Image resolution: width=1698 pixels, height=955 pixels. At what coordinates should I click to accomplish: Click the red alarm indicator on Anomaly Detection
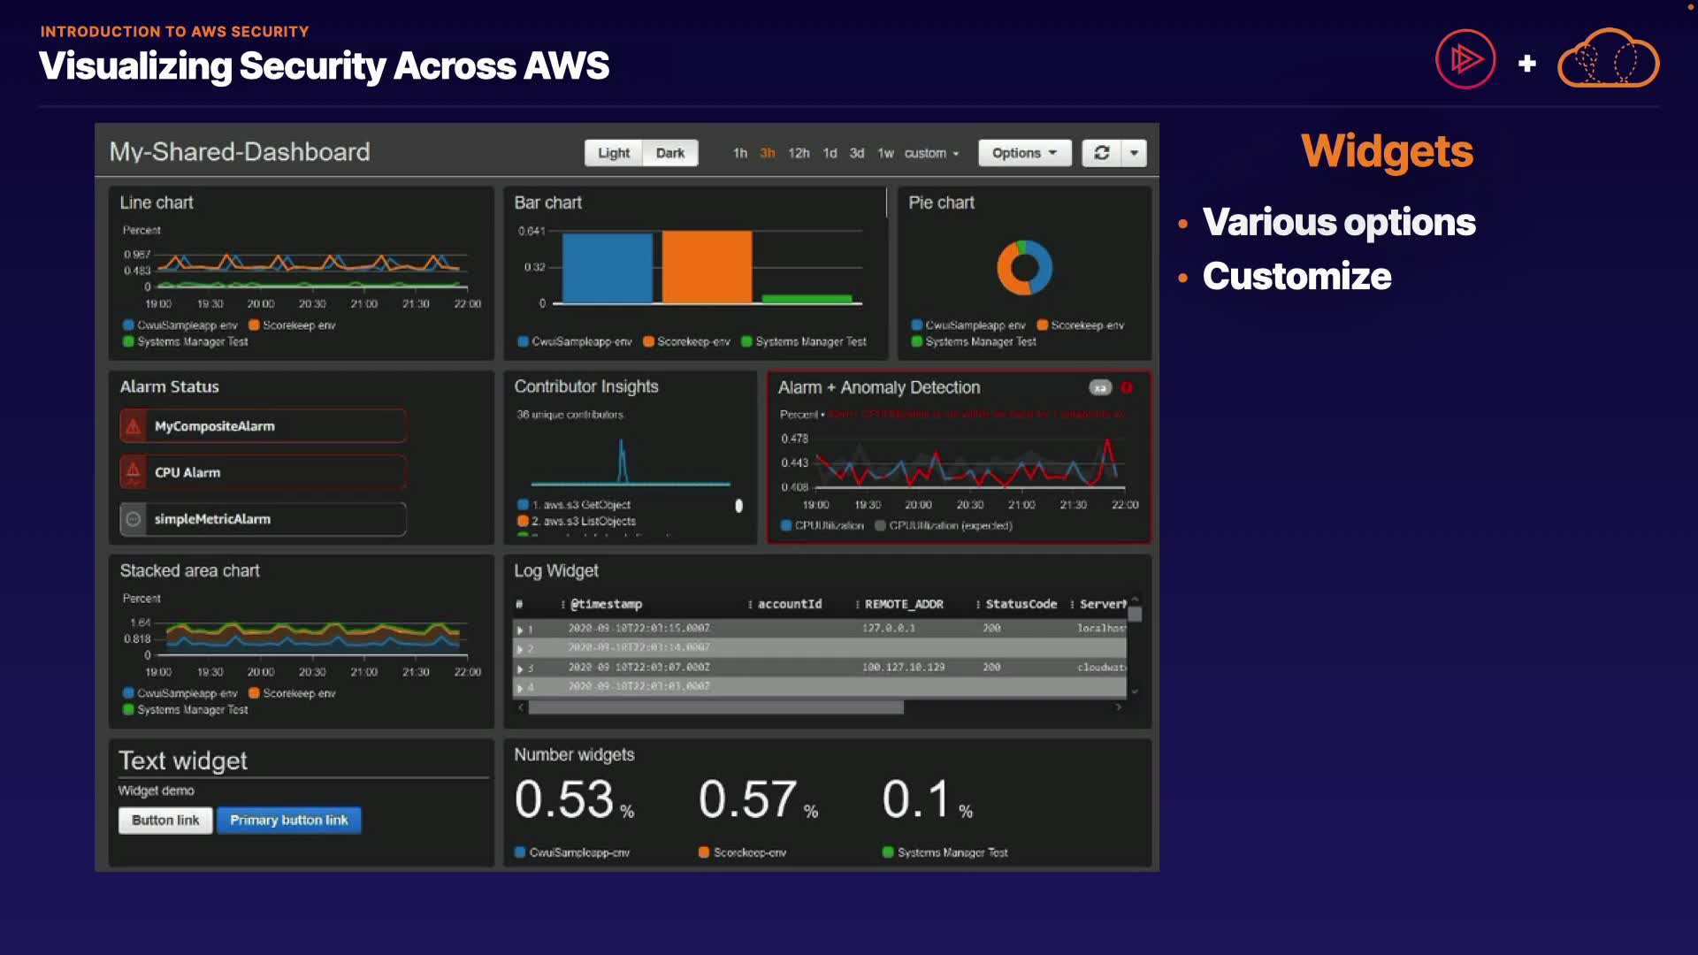pos(1127,387)
